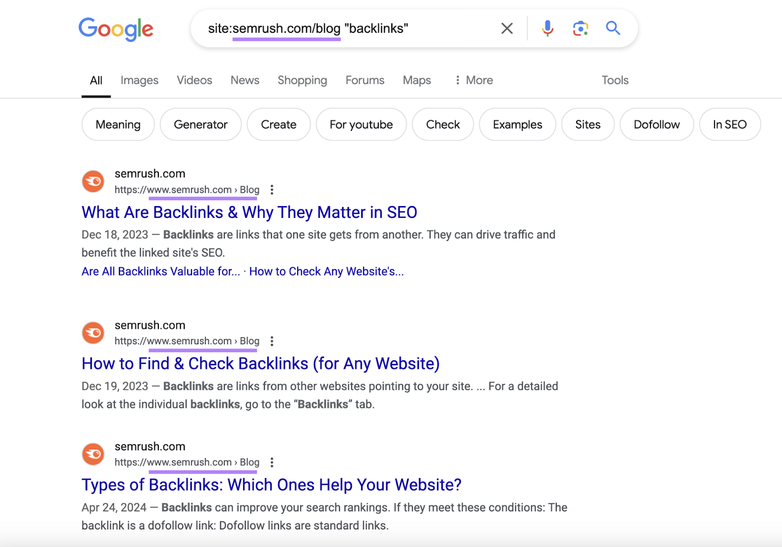782x547 pixels.
Task: Switch to the Images tab
Action: tap(139, 80)
